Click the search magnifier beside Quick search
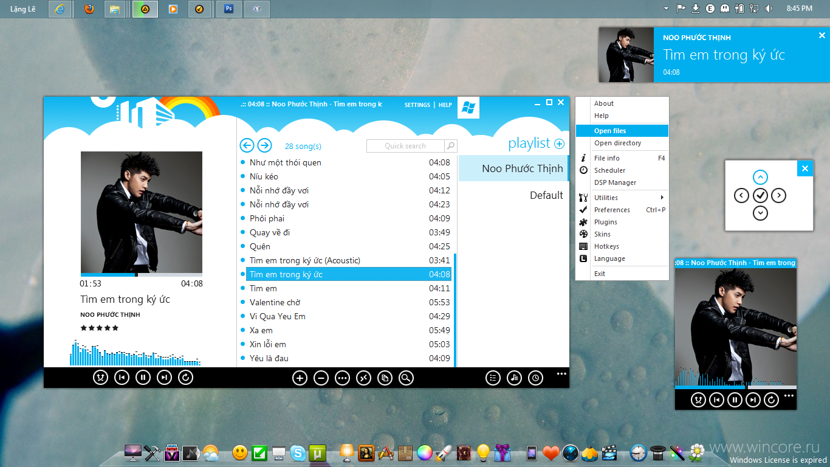The width and height of the screenshot is (830, 467). click(x=450, y=146)
